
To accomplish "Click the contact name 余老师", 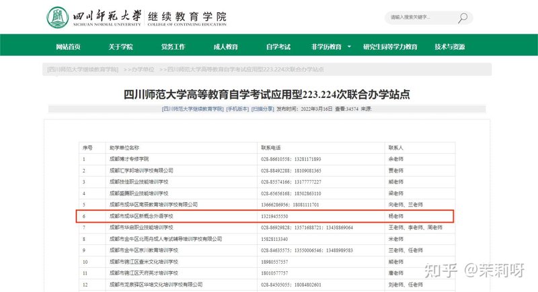I will point(395,159).
